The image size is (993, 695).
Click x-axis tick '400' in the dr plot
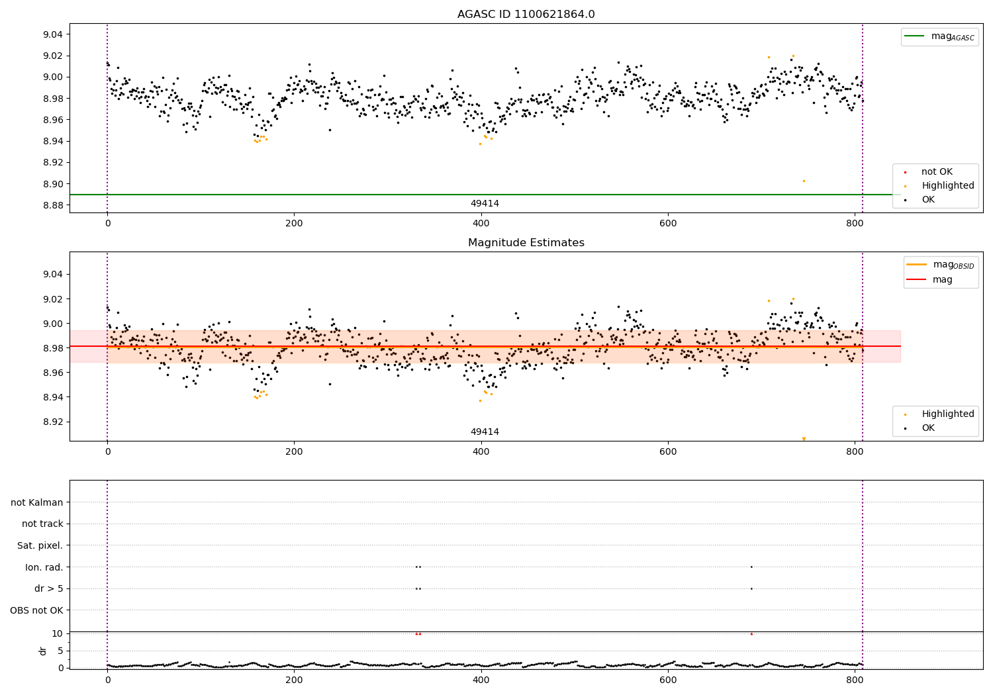tap(481, 679)
